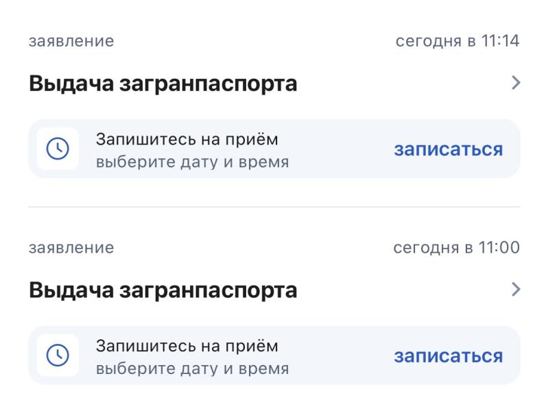Click «выберите дату и время» in the 11:00 application
The height and width of the screenshot is (411, 548).
(x=192, y=369)
